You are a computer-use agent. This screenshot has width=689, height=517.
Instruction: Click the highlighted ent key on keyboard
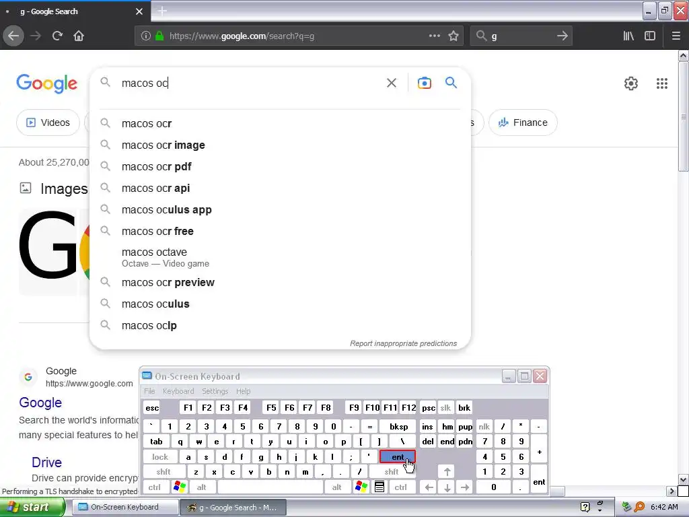[397, 457]
